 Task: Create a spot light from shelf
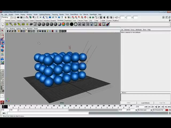click(19, 24)
